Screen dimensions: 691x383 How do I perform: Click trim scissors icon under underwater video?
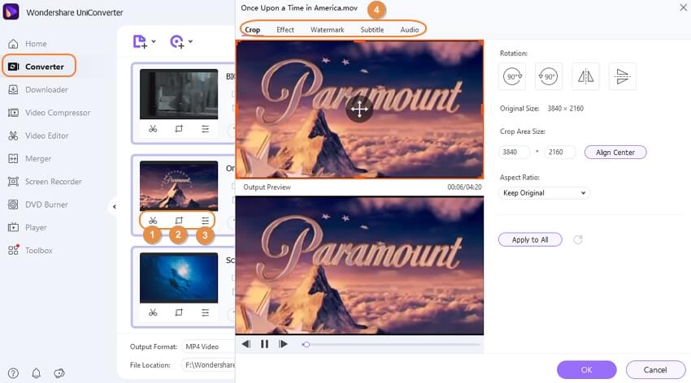(153, 312)
